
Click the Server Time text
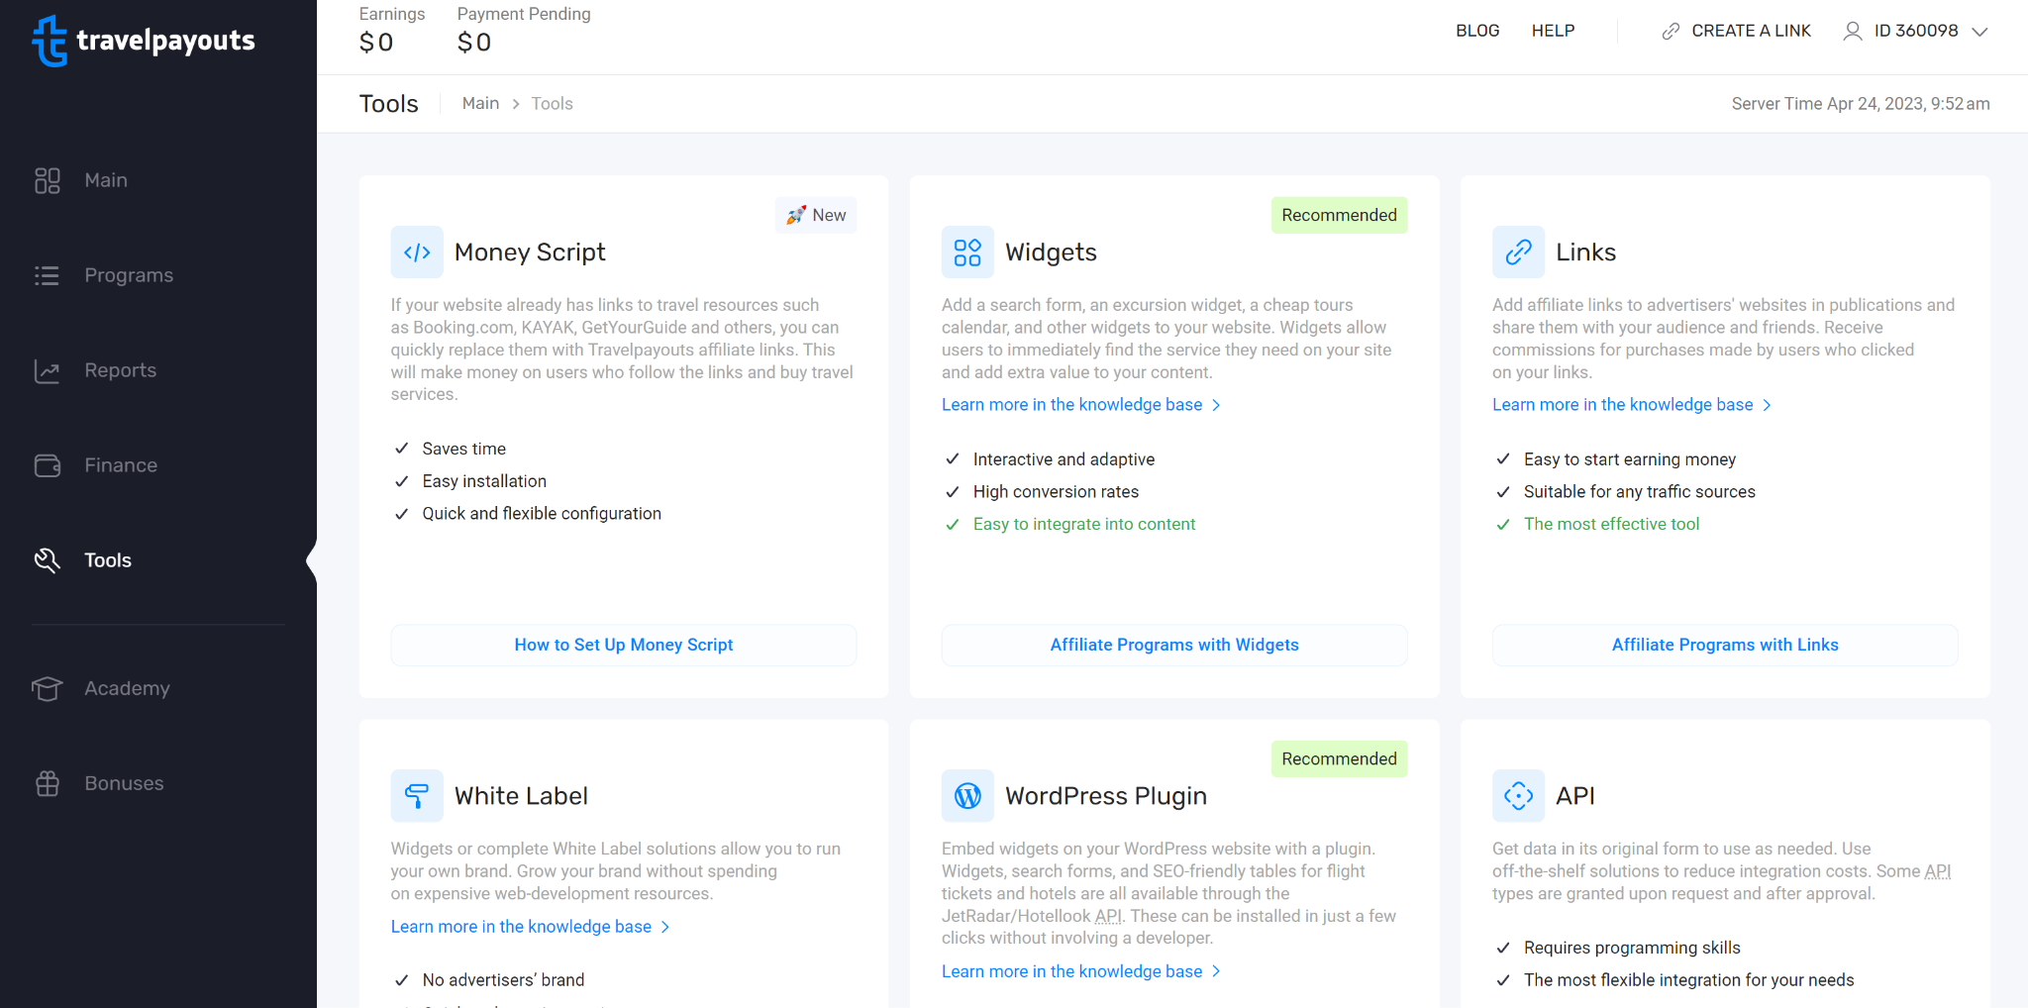1861,104
